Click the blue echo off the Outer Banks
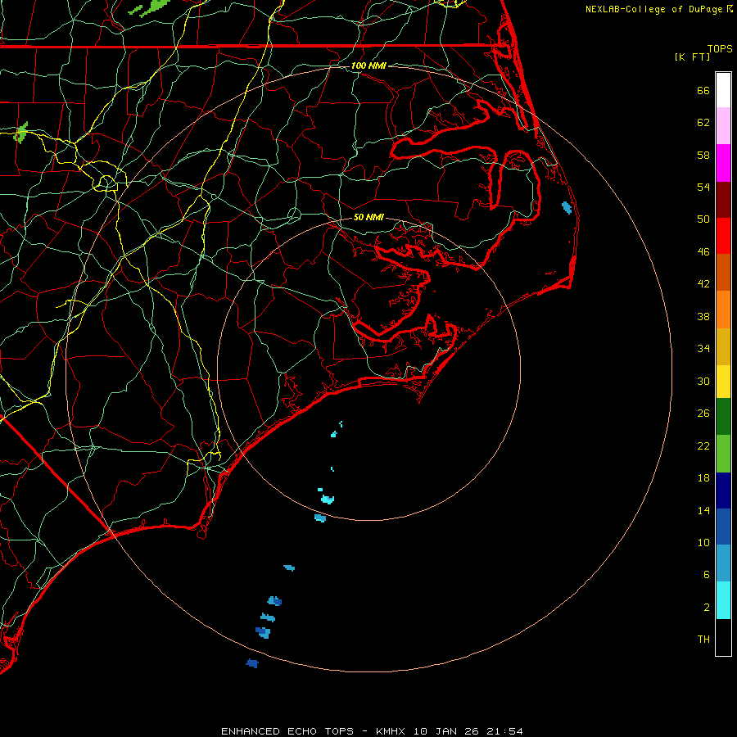 [x=567, y=207]
